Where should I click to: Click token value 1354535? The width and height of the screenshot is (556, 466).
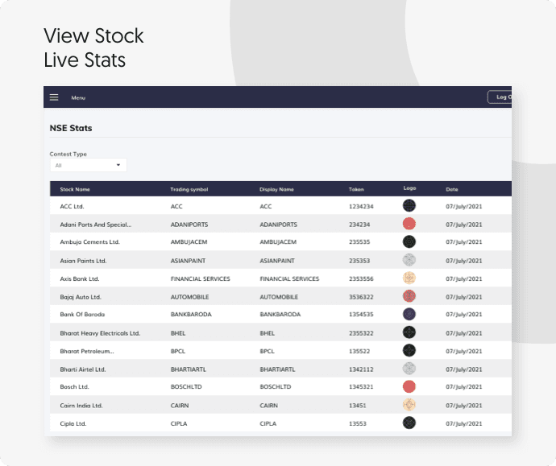(x=361, y=315)
